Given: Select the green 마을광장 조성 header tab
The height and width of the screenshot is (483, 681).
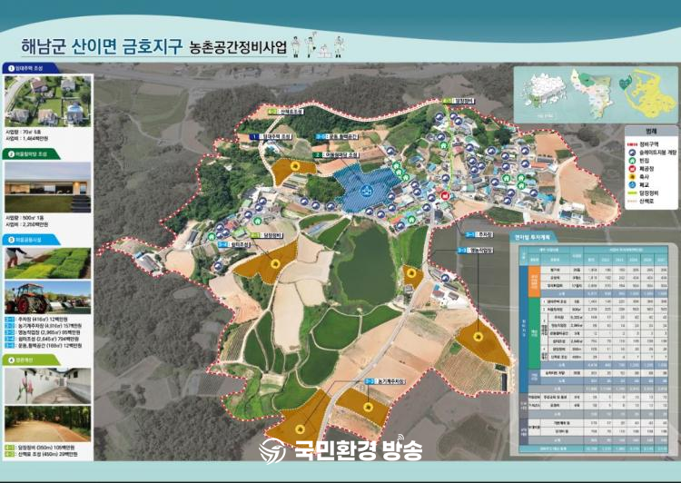Looking at the screenshot, I should (x=31, y=154).
